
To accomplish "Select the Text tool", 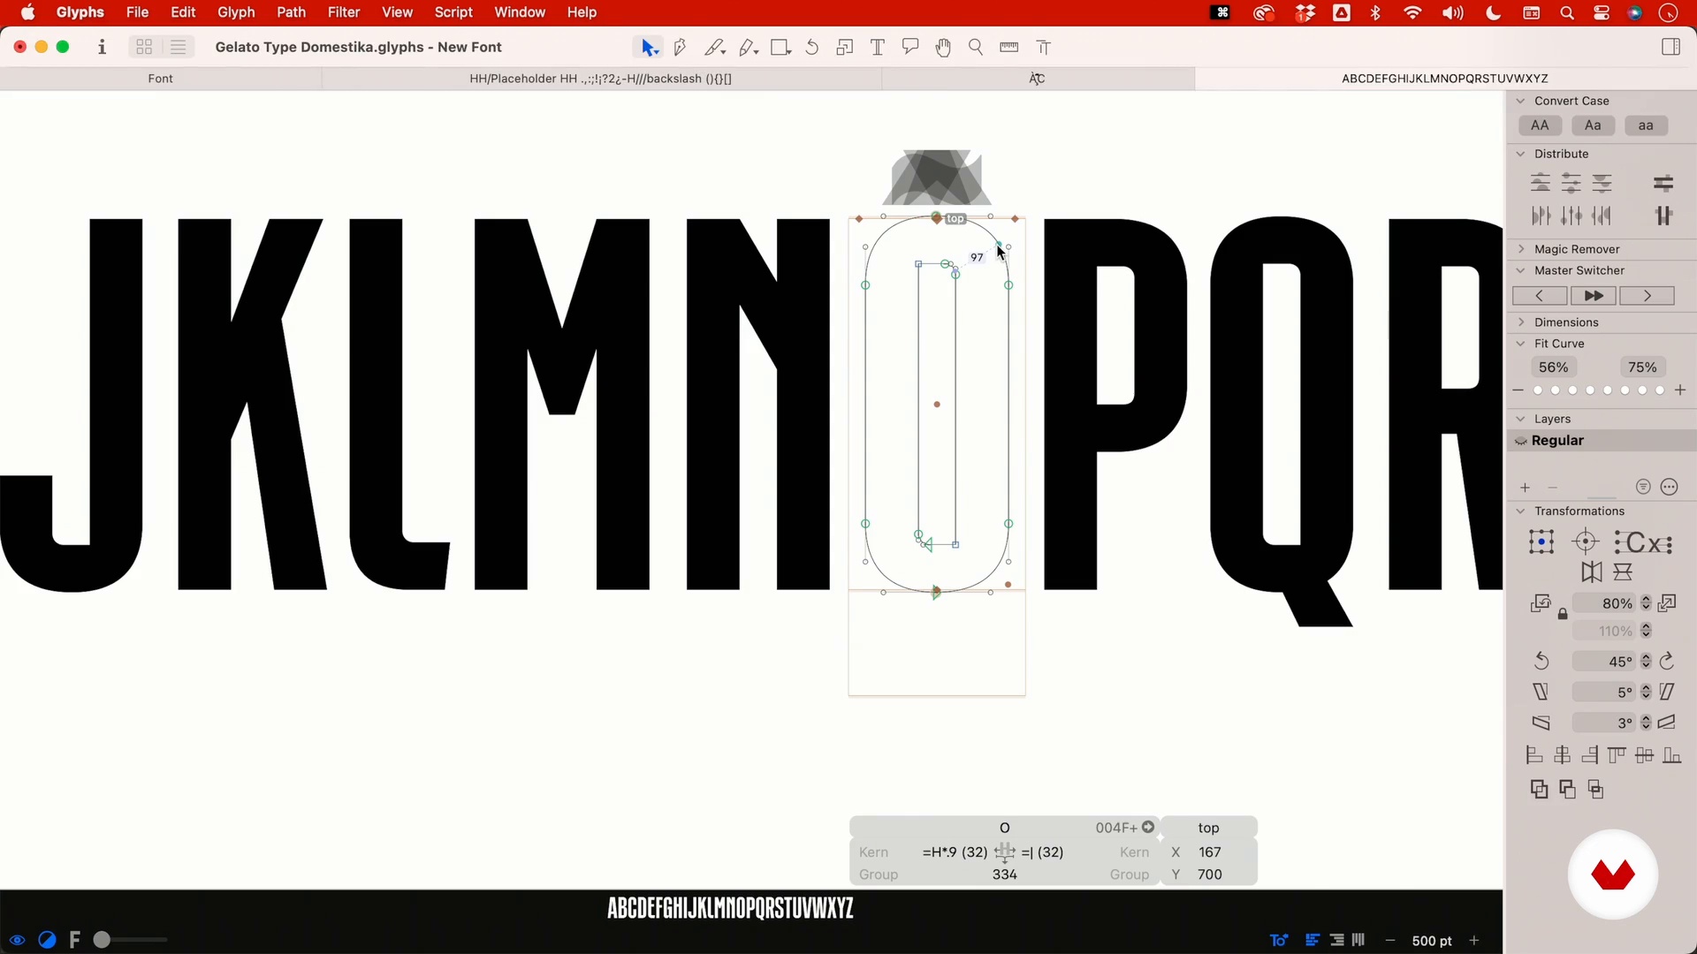I will coord(878,48).
